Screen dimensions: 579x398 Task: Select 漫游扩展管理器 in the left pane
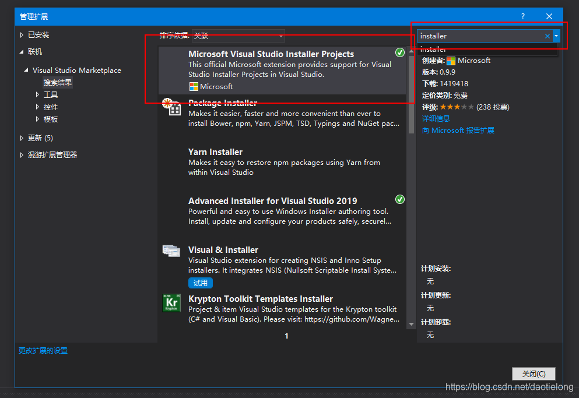[x=52, y=155]
